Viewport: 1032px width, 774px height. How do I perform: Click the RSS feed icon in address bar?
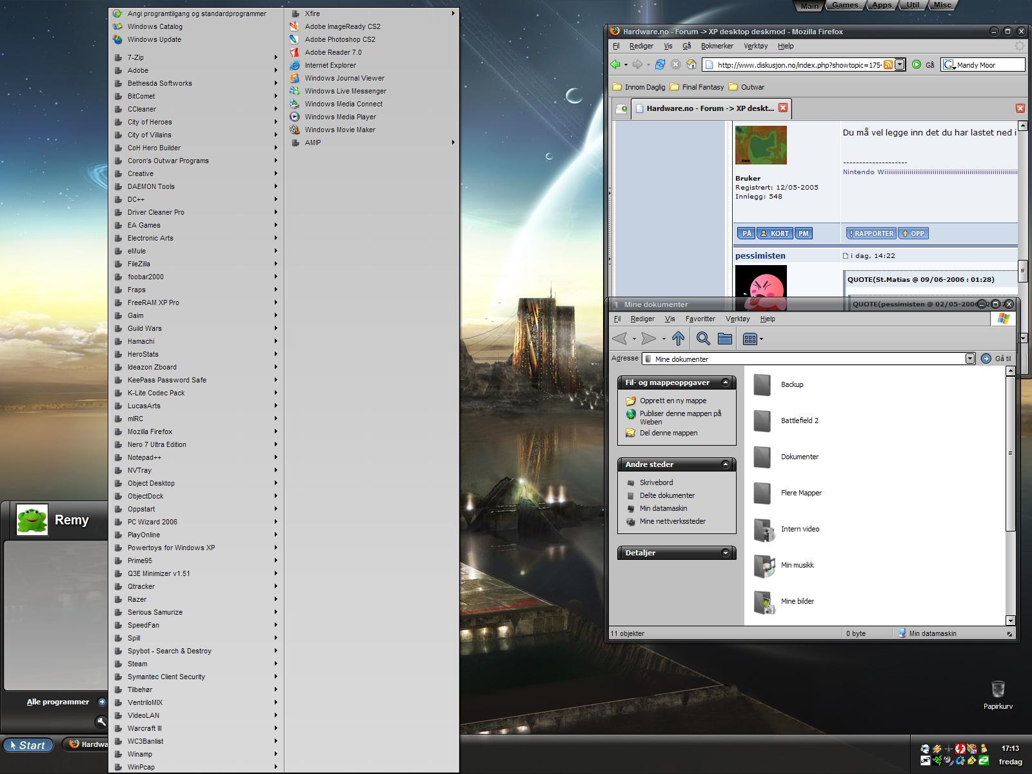[888, 64]
